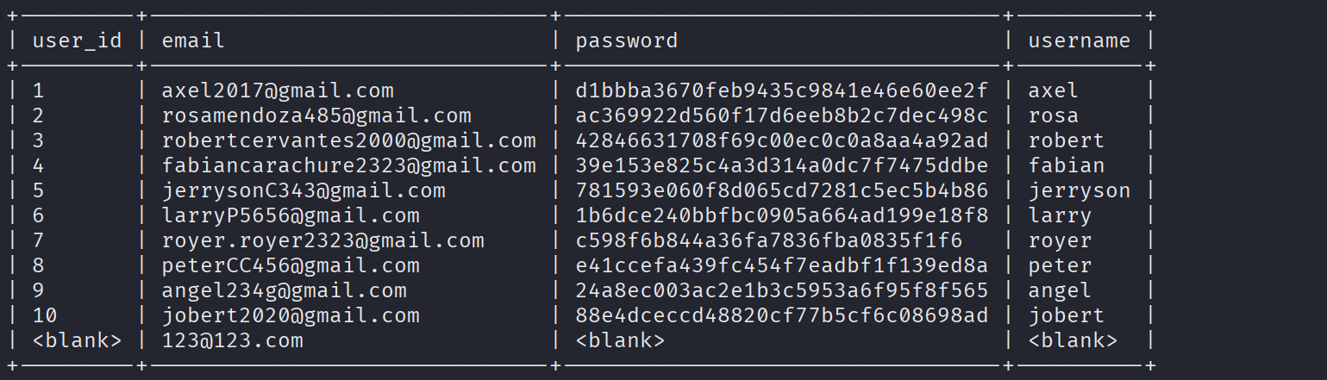Screen dimensions: 1327x380
Task: Click robertcervantes2000@gmail.com email cell
Action: coord(348,140)
